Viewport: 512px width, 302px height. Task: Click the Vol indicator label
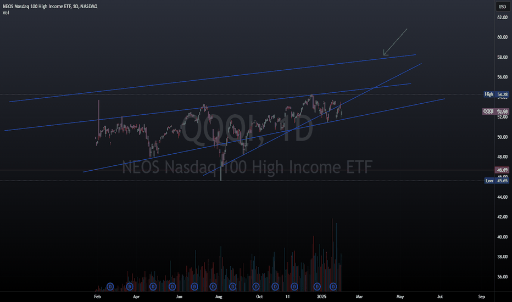5,13
